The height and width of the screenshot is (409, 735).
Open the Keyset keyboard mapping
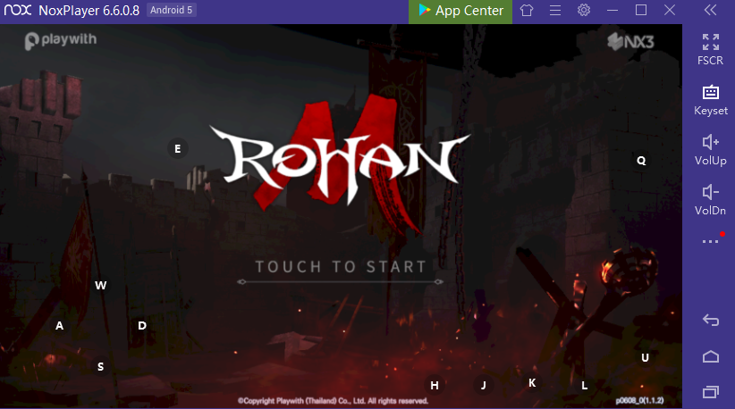coord(711,100)
